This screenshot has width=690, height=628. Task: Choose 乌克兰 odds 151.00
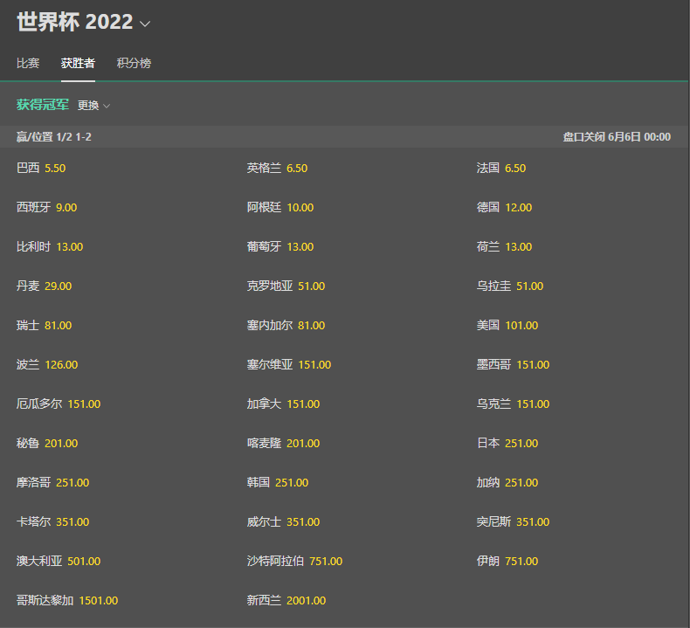(x=513, y=404)
